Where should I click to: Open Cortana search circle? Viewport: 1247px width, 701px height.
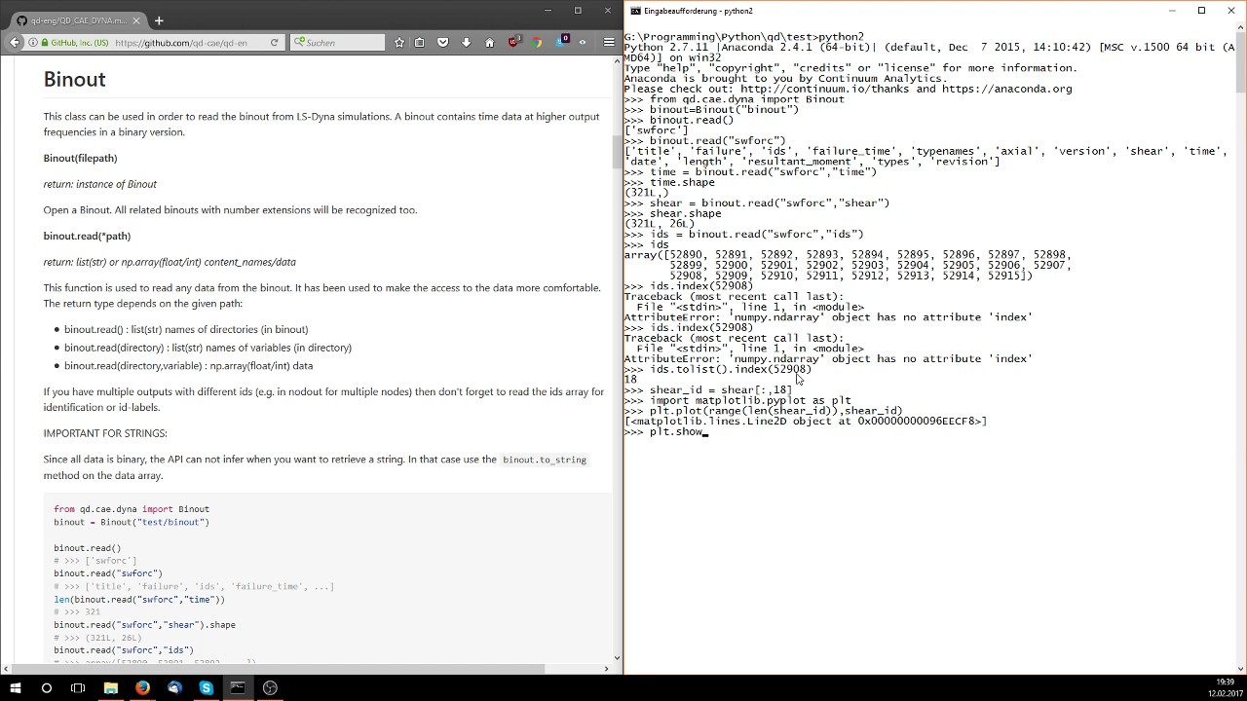46,687
